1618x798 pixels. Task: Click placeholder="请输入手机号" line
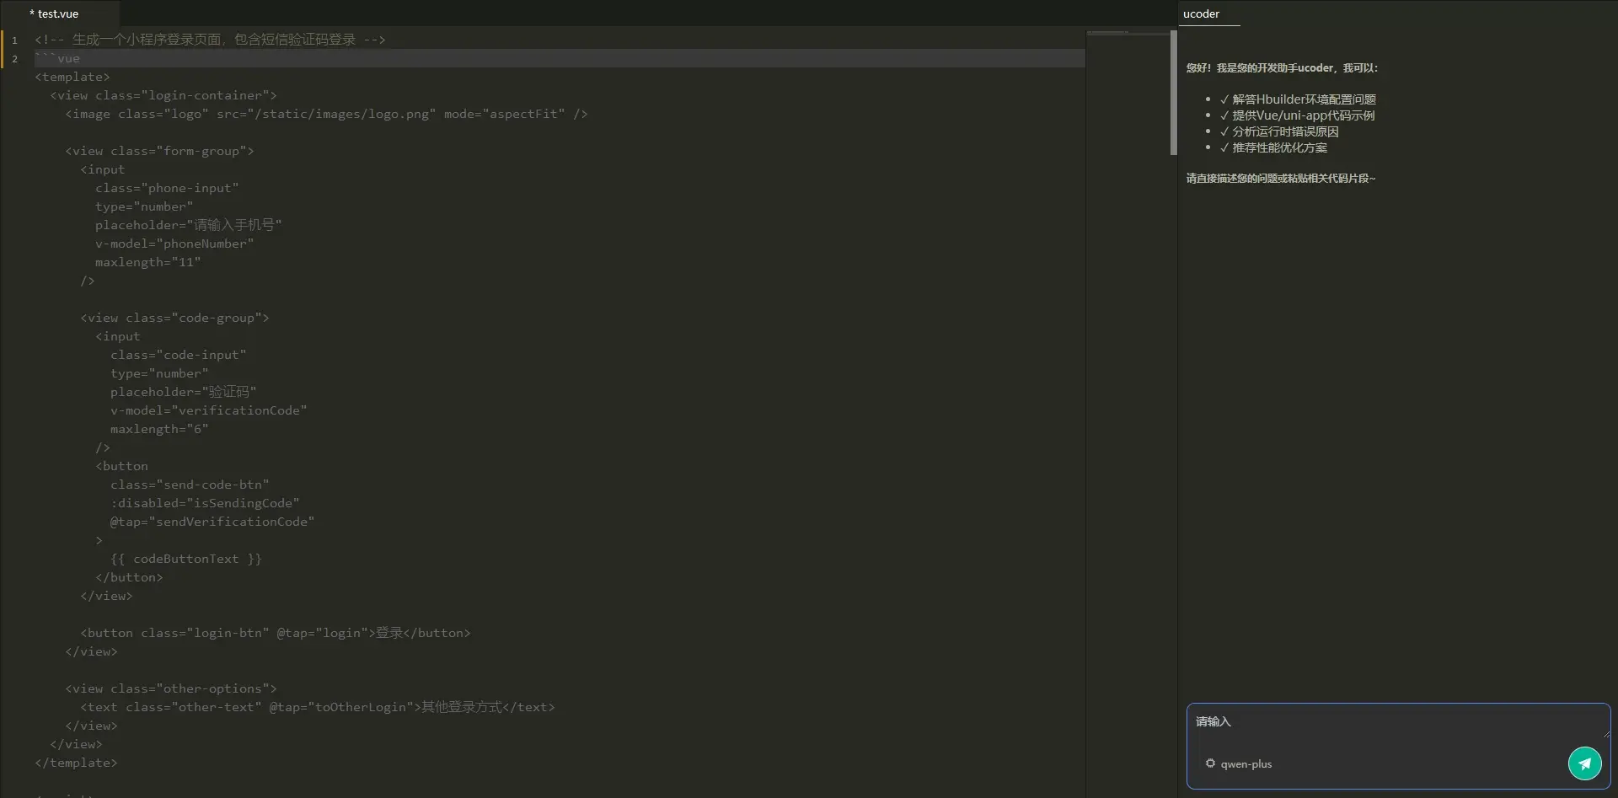tap(188, 225)
